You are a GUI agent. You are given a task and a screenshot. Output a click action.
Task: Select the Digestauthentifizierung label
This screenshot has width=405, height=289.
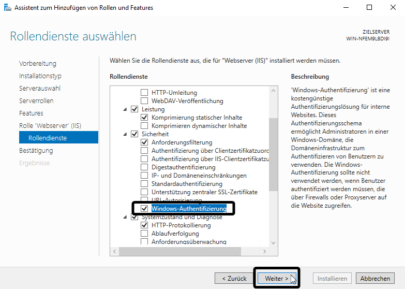[184, 167]
